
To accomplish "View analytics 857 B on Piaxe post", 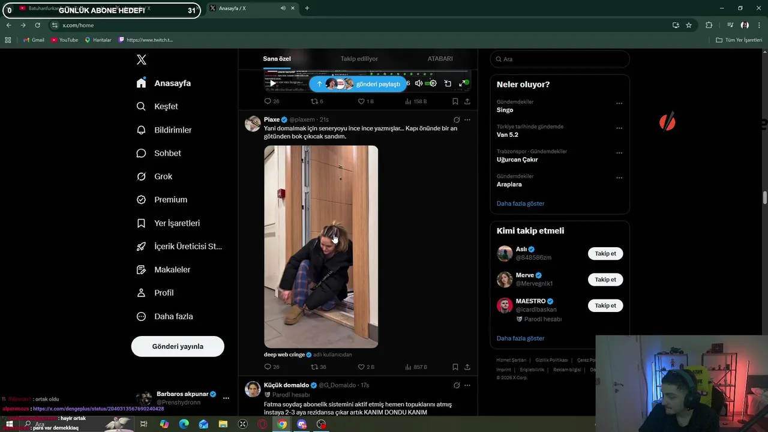I will coord(416,367).
